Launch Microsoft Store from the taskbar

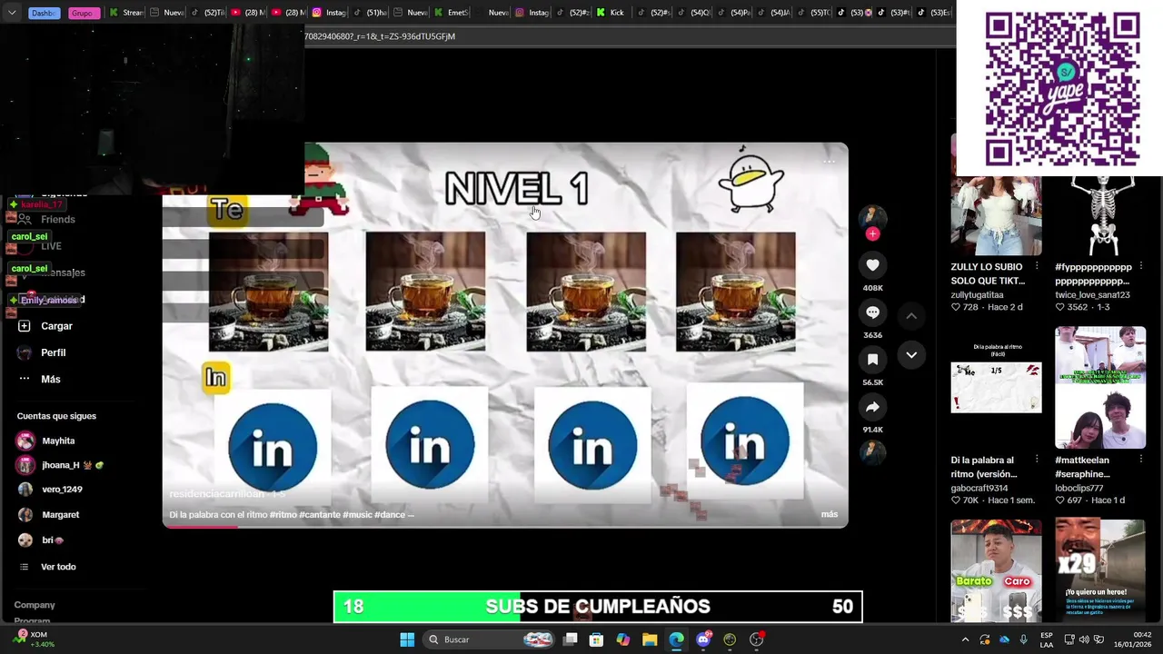[x=596, y=639]
